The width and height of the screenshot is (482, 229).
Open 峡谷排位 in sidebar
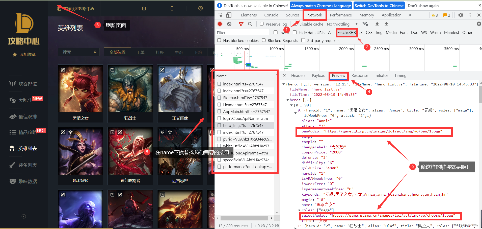pos(23,84)
